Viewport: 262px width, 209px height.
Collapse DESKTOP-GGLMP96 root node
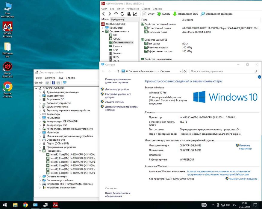click(36, 88)
